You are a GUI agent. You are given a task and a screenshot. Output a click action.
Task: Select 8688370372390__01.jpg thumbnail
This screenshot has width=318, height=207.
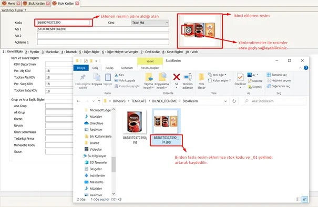pos(166,121)
